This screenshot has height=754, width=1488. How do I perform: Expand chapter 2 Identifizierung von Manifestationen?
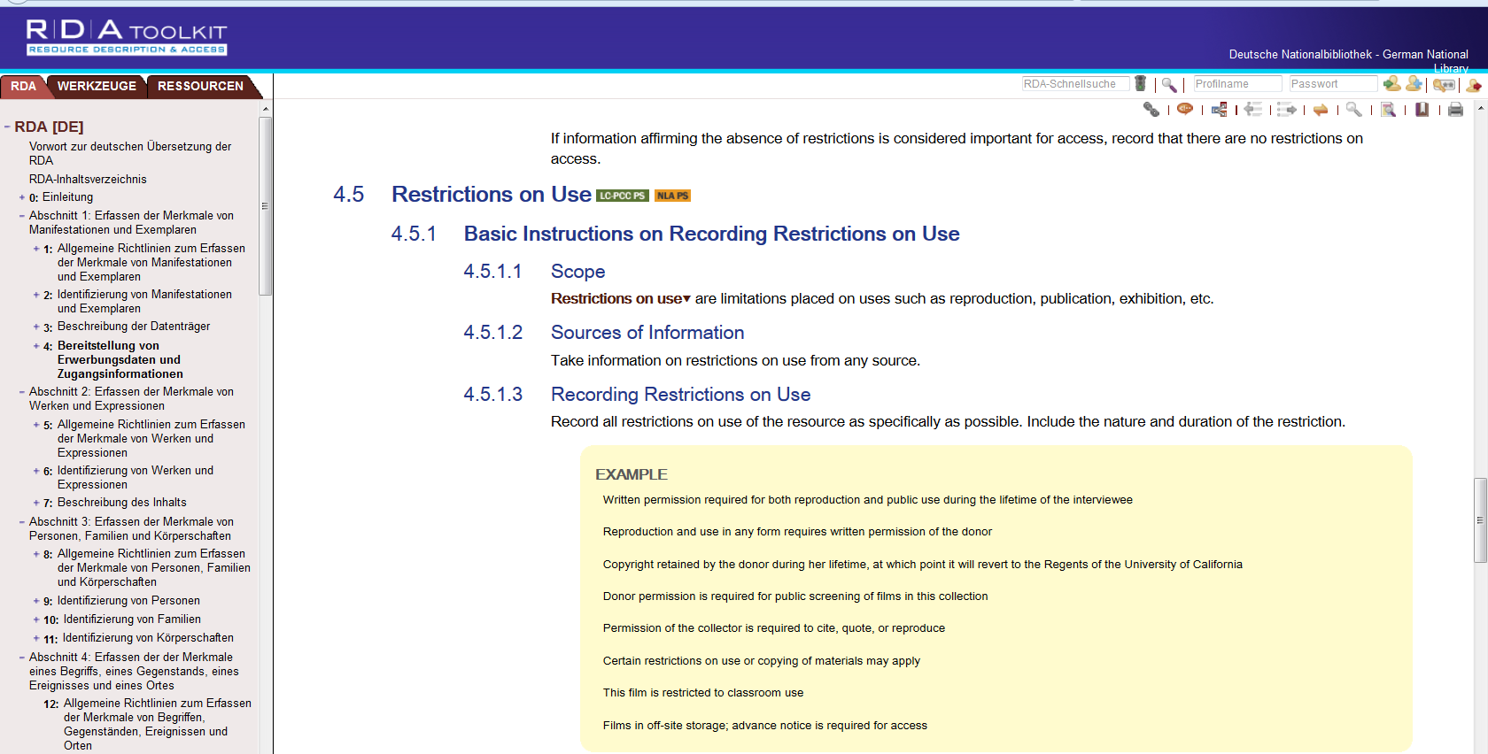point(36,295)
